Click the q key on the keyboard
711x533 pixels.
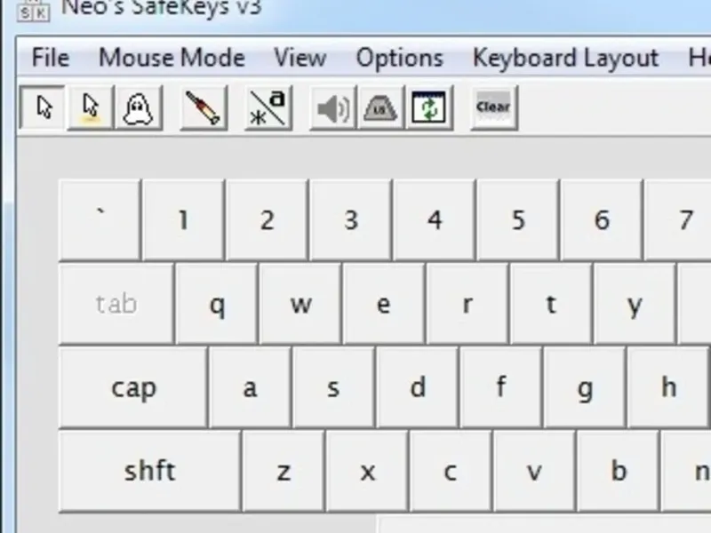[x=217, y=305]
